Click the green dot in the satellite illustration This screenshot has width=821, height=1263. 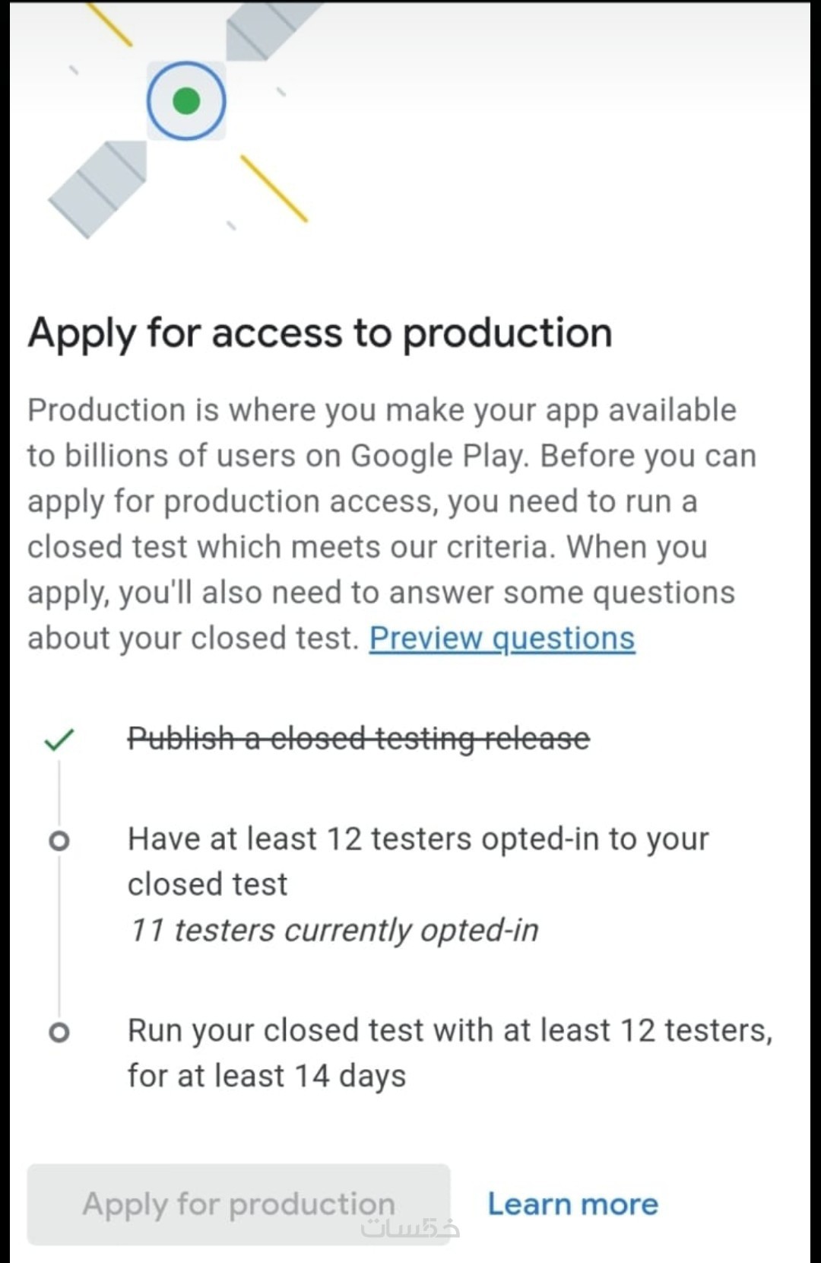coord(186,100)
